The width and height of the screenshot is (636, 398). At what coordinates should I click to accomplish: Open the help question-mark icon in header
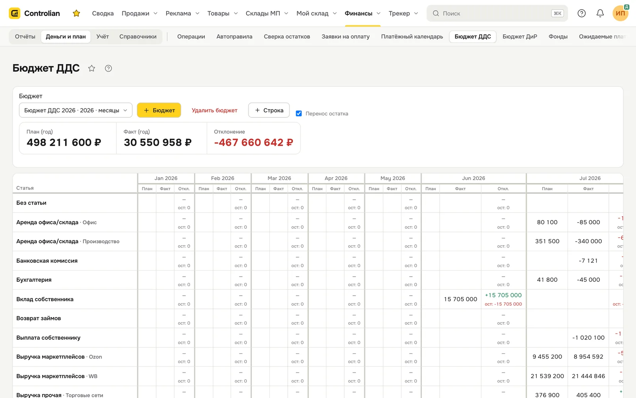[582, 14]
